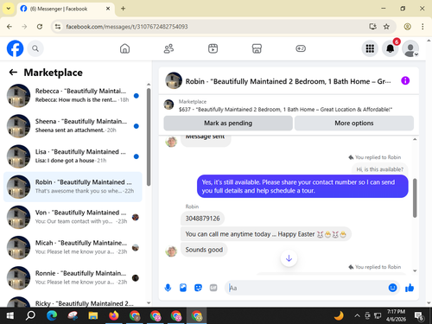This screenshot has width=432, height=324.
Task: Open the Video (Watch) icon
Action: click(x=213, y=48)
